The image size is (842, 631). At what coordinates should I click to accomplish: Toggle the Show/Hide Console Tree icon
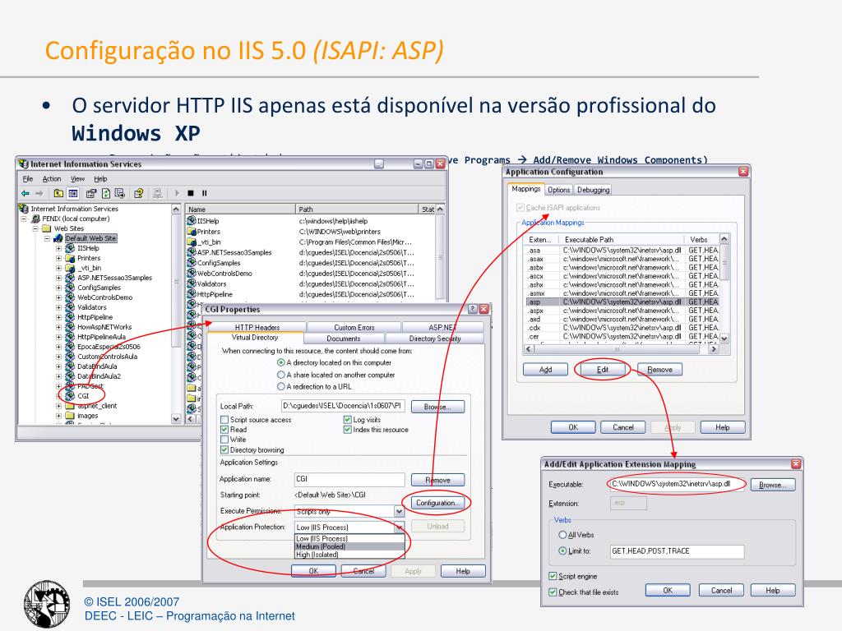tap(73, 193)
